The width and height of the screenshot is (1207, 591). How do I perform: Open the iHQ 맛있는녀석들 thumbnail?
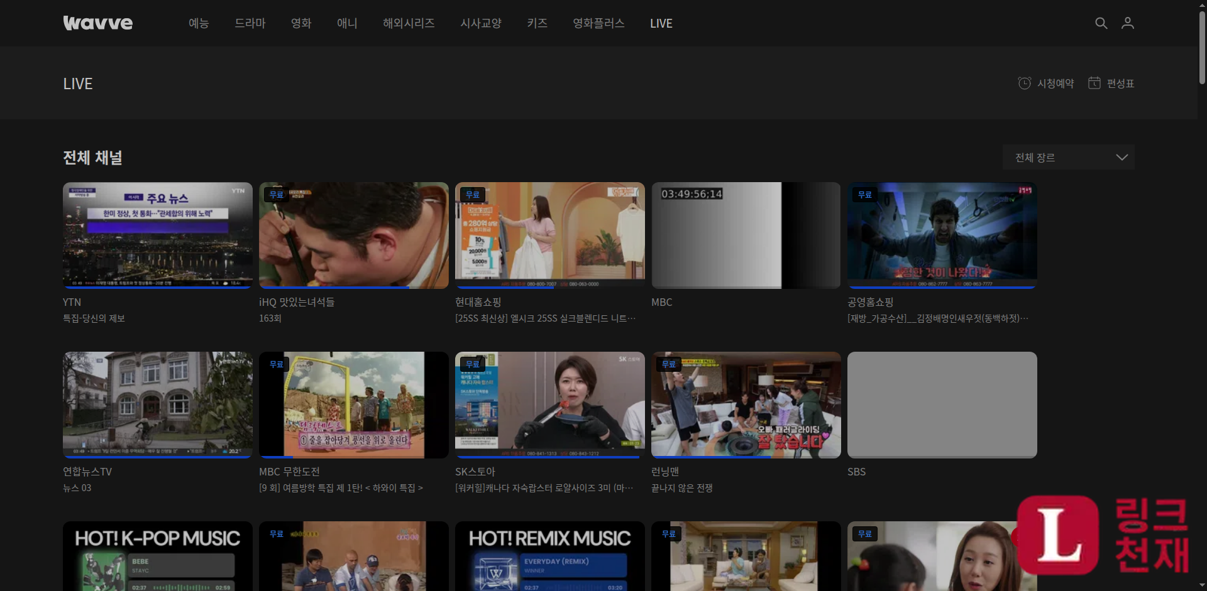354,236
